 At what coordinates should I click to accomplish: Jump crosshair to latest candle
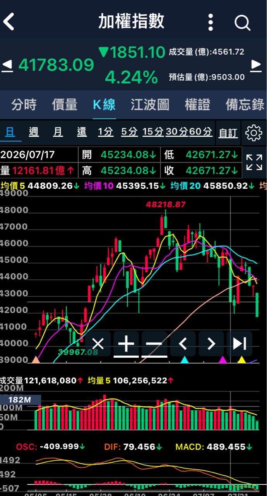click(239, 344)
